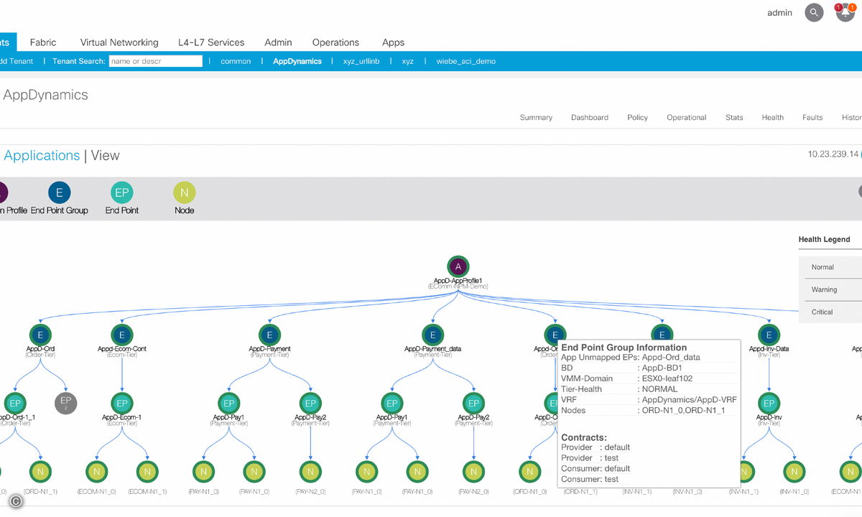Screen dimensions: 862x517
Task: Select the wiebe_aci_demo tenant link
Action: (465, 61)
